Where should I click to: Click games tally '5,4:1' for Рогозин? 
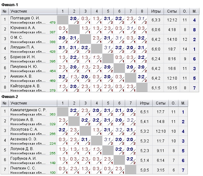tap(144, 122)
